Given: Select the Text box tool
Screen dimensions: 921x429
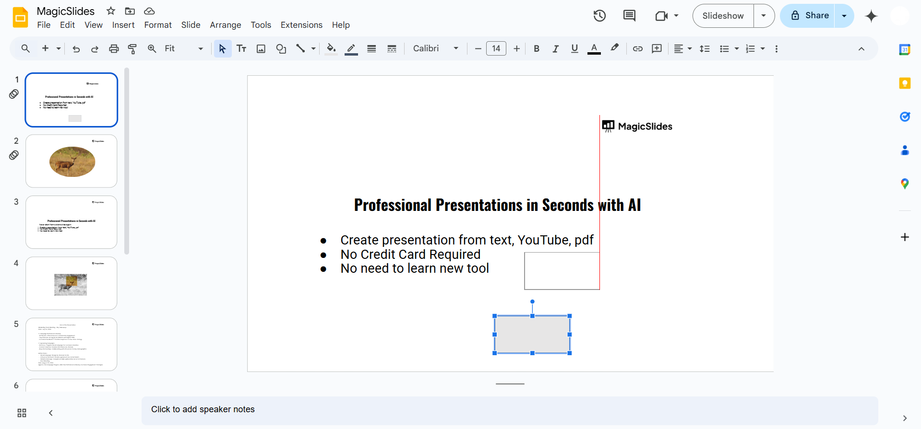Looking at the screenshot, I should point(241,48).
